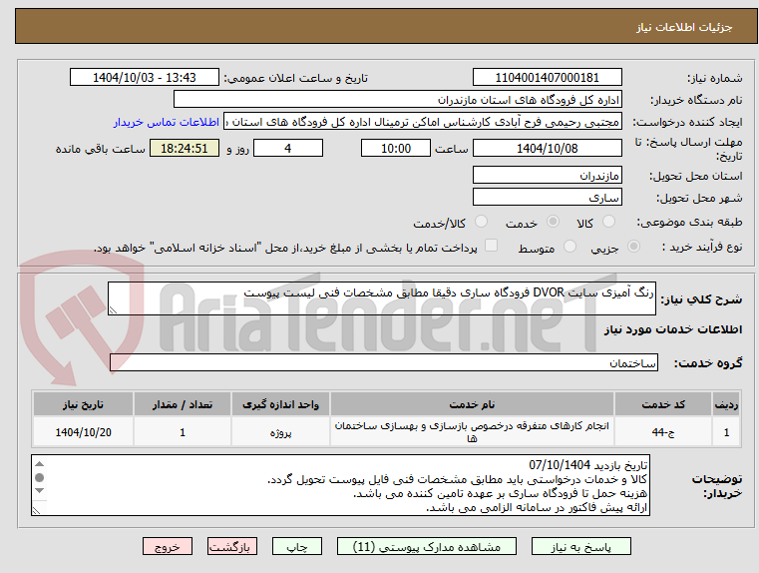Click the remaining days field showing 4
759x573 pixels.
[288, 148]
